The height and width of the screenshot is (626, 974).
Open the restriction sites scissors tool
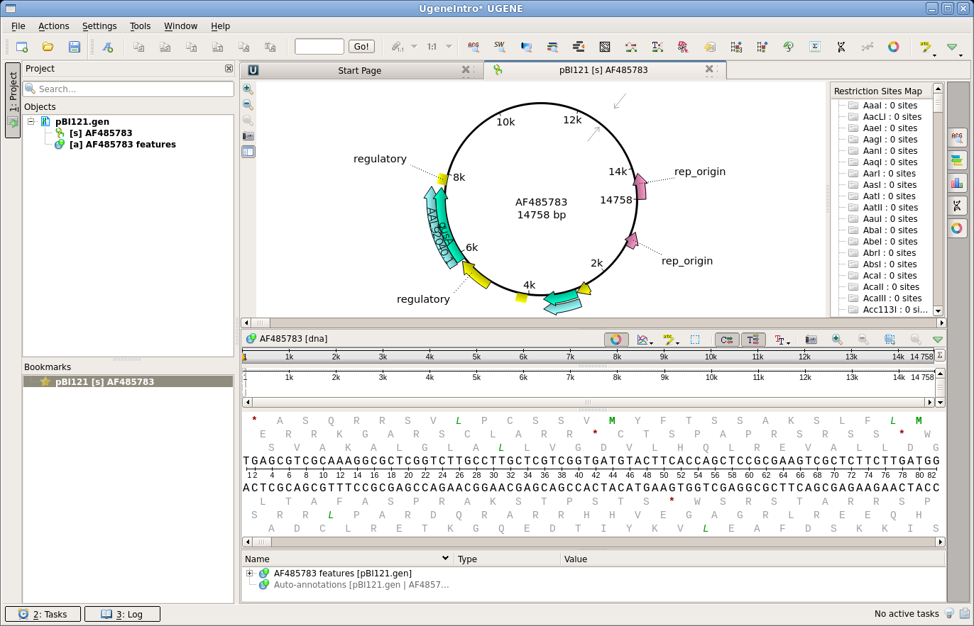[683, 47]
